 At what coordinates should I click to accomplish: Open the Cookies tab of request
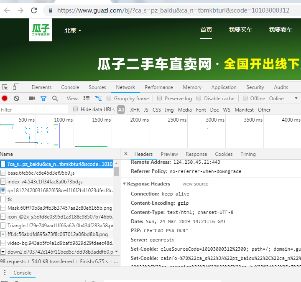tap(224, 154)
